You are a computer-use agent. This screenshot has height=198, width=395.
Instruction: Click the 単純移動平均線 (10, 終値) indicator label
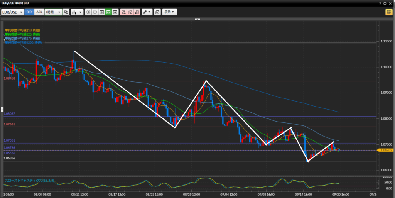pos(22,30)
